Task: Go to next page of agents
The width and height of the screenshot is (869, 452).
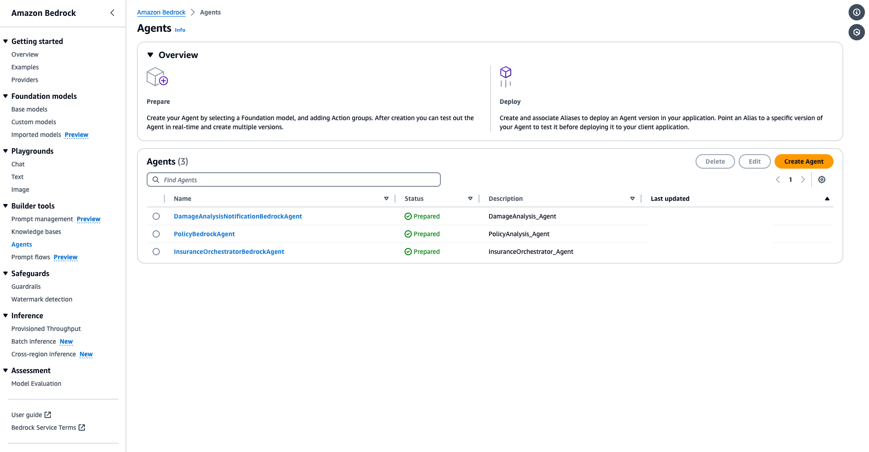Action: [x=803, y=180]
